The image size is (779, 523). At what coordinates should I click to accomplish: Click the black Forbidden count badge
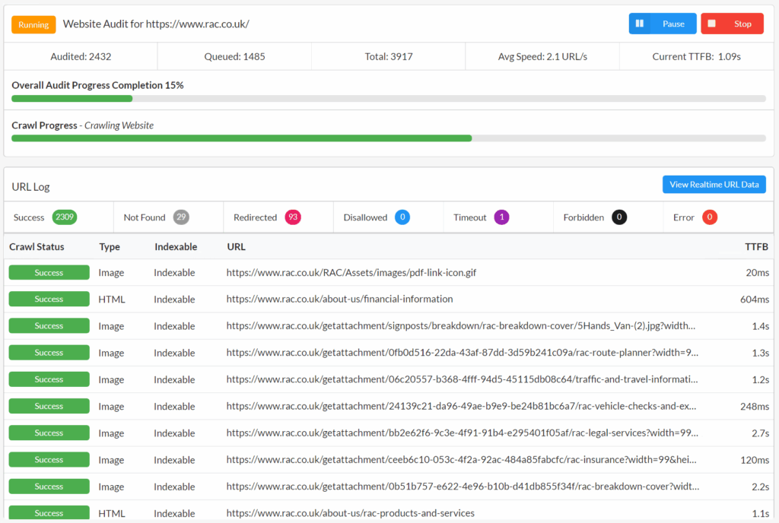pyautogui.click(x=619, y=217)
